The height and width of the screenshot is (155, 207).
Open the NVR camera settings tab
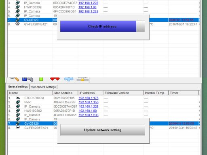point(43,87)
